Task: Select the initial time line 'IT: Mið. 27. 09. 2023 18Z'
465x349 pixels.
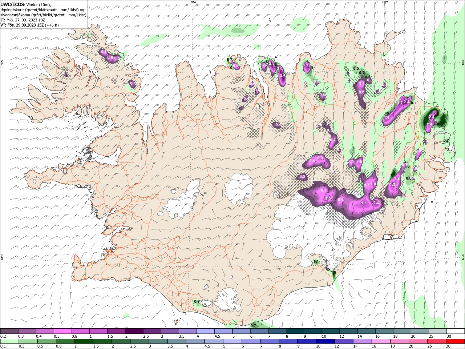Action: click(23, 20)
